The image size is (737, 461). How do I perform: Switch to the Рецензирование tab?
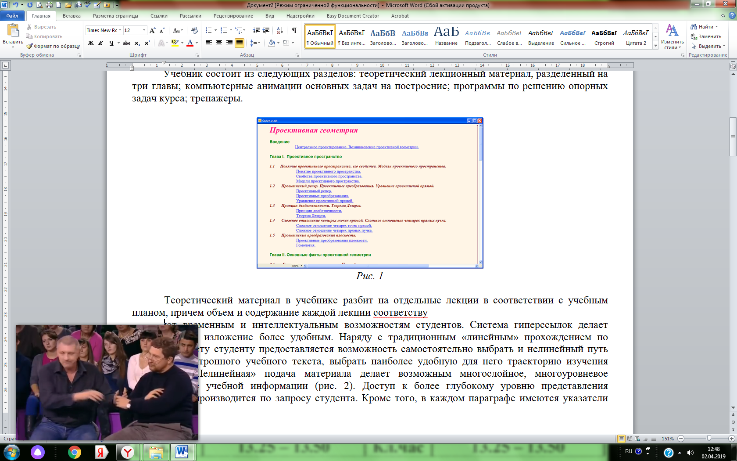(x=233, y=16)
